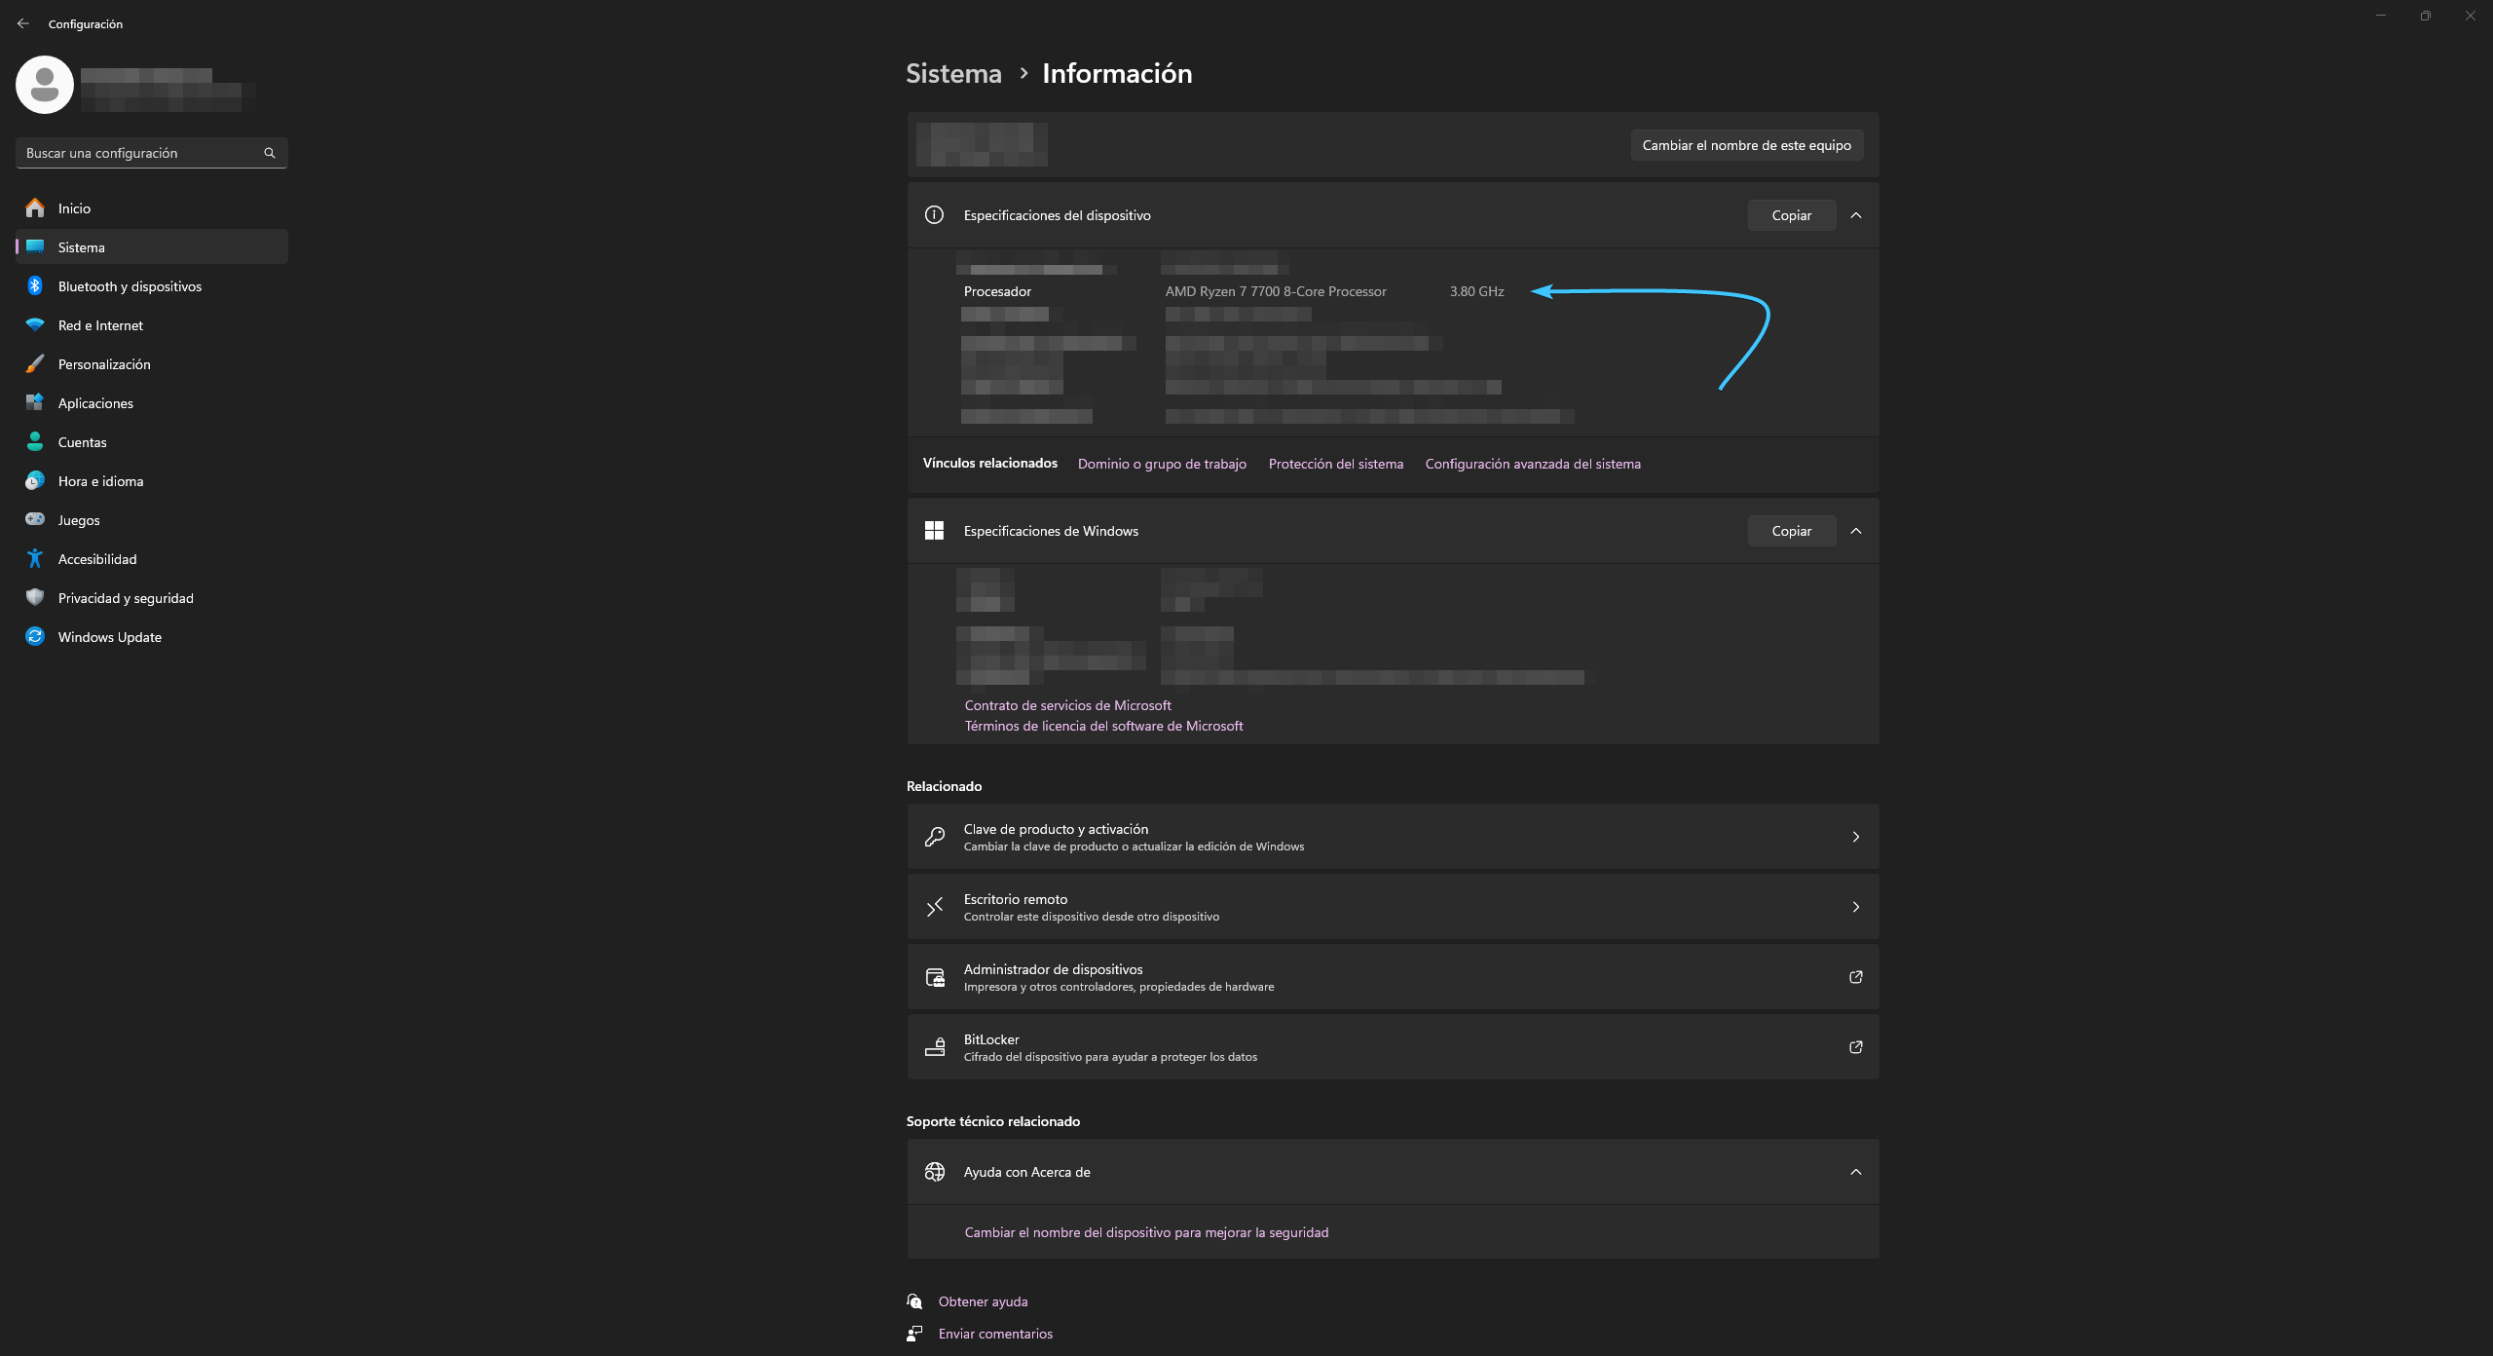Copy the device specifications with Copiar

pos(1792,215)
